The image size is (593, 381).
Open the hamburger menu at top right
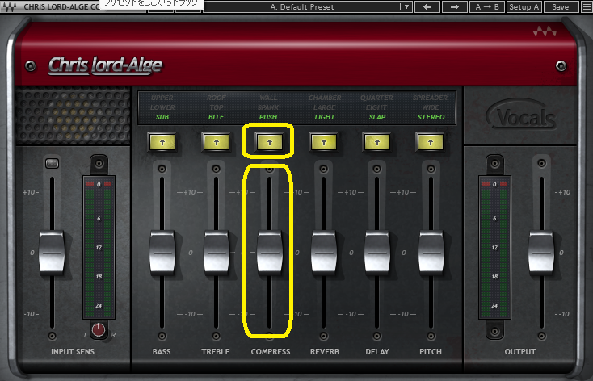(x=586, y=6)
